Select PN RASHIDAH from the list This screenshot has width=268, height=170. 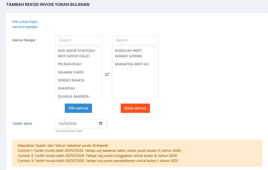click(70, 64)
